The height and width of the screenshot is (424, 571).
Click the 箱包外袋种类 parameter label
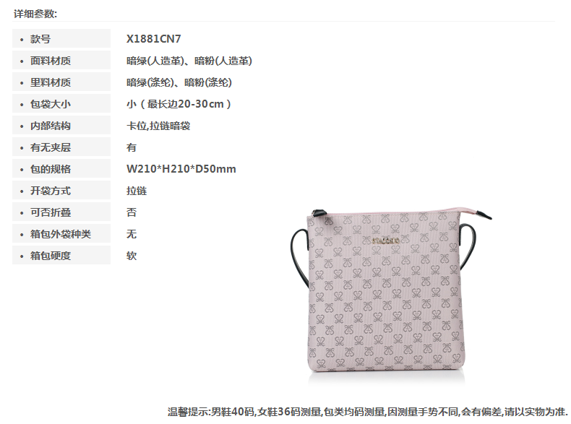click(x=61, y=234)
